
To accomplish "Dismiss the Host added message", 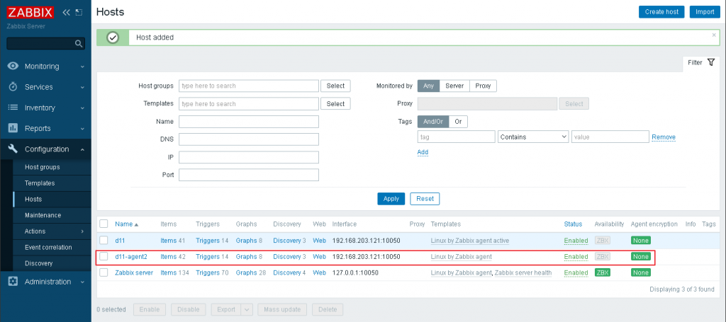I will pyautogui.click(x=713, y=35).
